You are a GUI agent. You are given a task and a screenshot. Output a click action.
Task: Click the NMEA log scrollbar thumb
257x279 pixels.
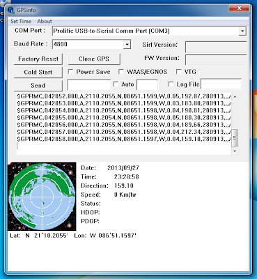[235, 138]
